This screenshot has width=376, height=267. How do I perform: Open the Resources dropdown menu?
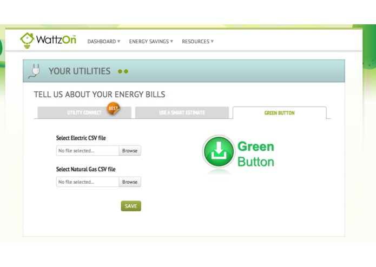(197, 42)
